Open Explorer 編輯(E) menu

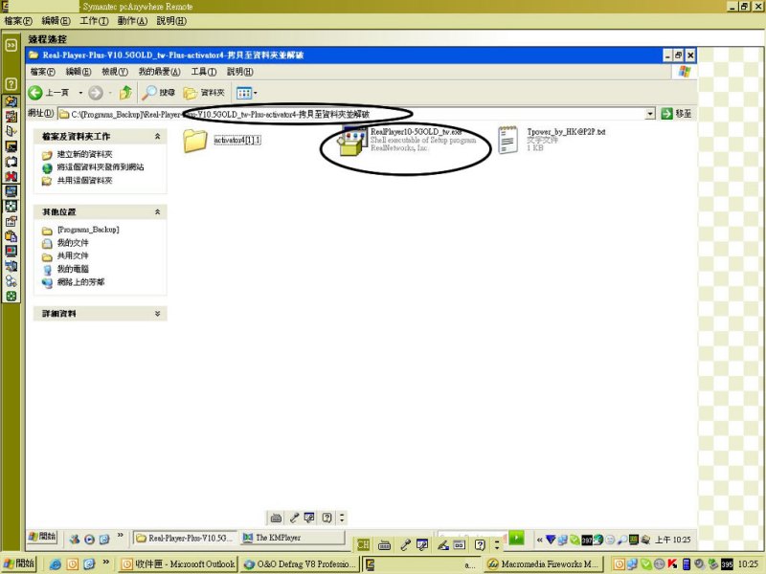point(79,72)
